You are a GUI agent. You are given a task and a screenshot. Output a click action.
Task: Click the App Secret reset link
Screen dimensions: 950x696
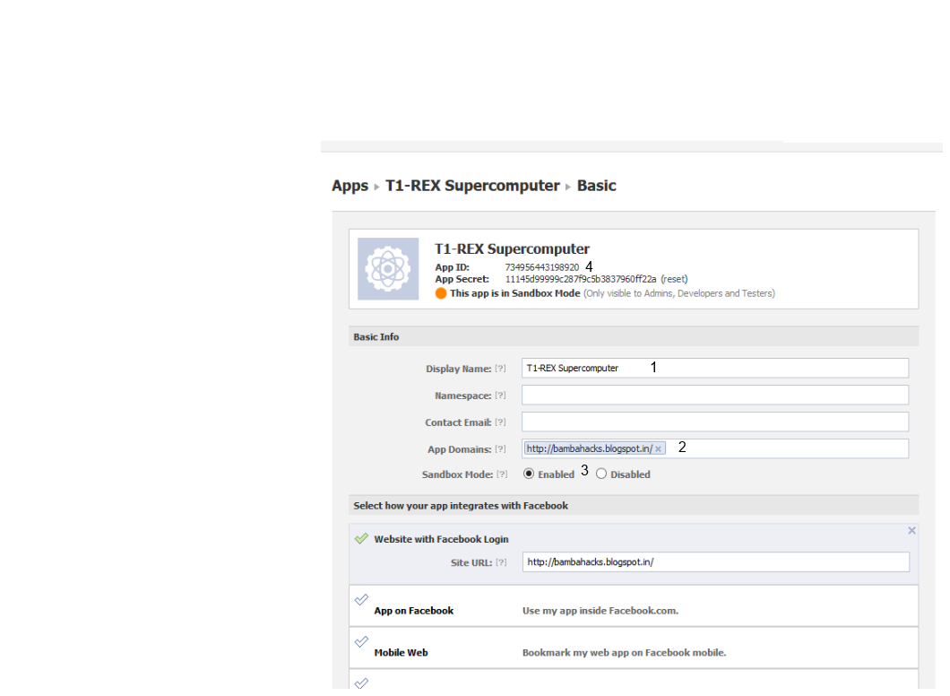point(674,279)
